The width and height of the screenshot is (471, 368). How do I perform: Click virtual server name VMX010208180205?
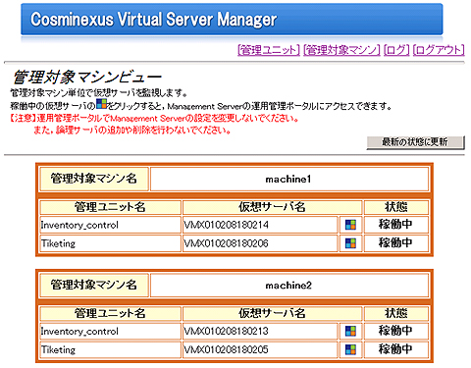(x=226, y=349)
